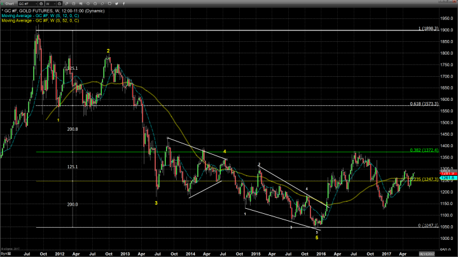
Task: Share the chart on Twitter
Action: [x=116, y=4]
